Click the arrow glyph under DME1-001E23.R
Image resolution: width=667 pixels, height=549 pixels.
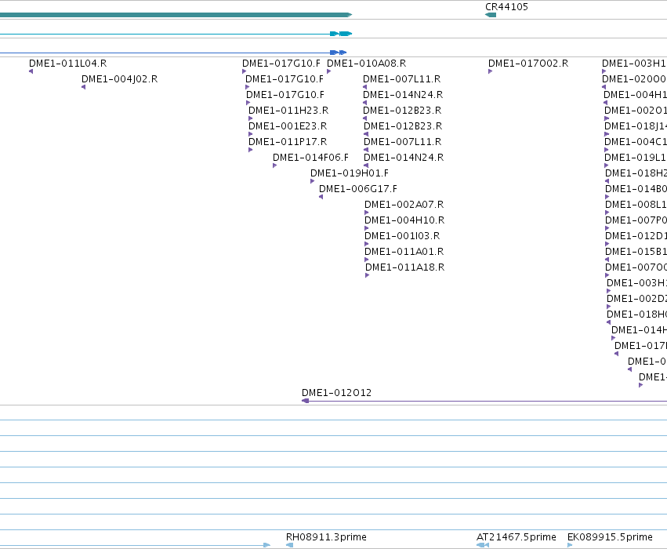[251, 134]
